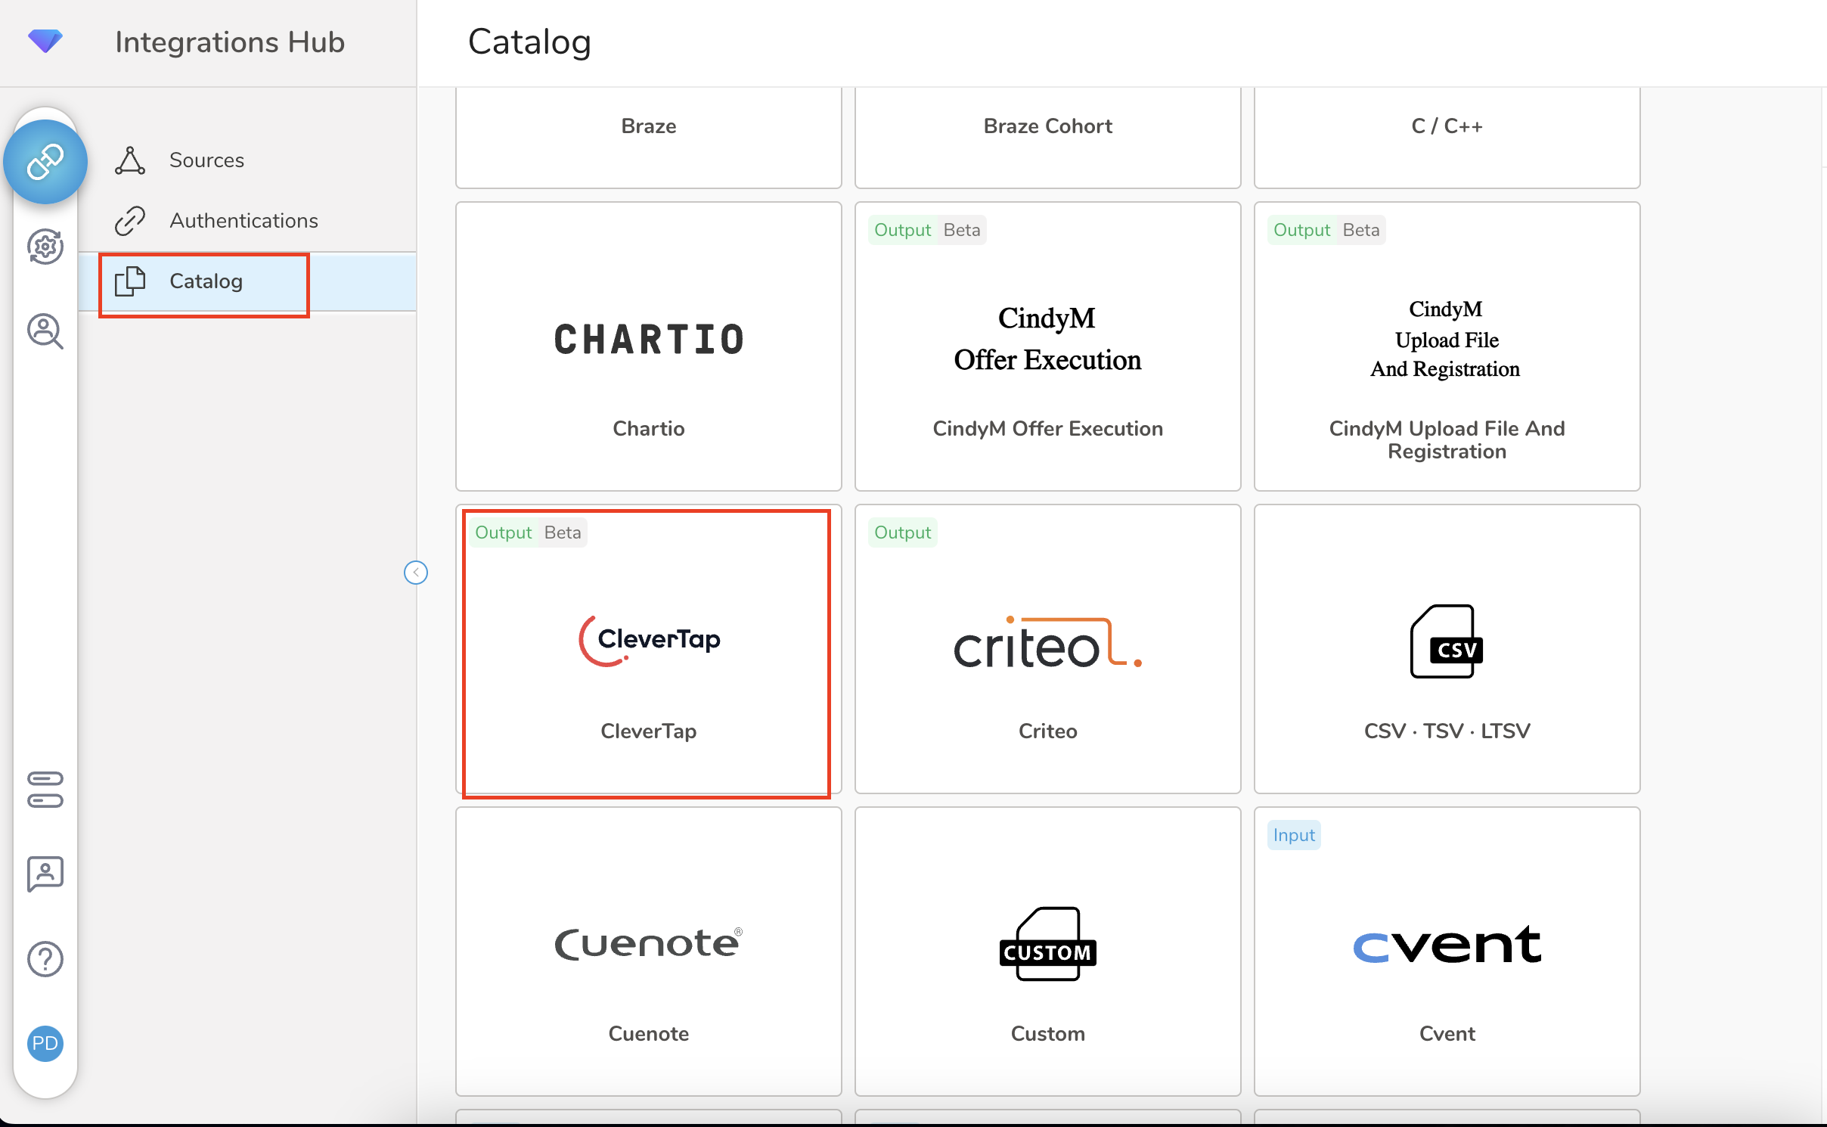Click the Criteo logo
The height and width of the screenshot is (1127, 1827).
pyautogui.click(x=1048, y=643)
